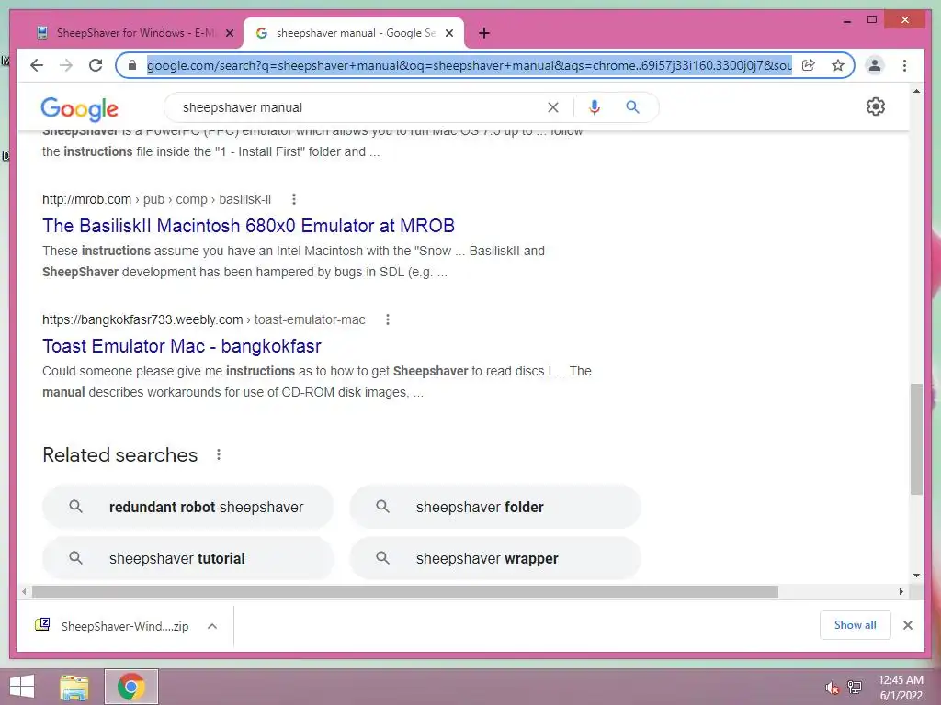Screen dimensions: 941x705
Task: Open File Explorer from the taskbar
Action: [74, 687]
